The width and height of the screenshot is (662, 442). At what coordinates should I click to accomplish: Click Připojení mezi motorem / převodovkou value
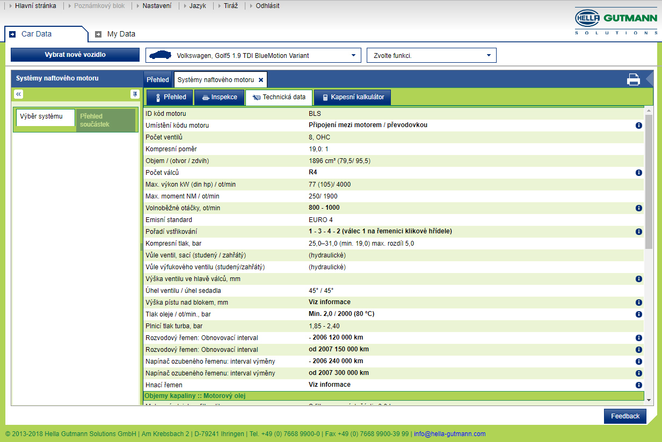pyautogui.click(x=368, y=125)
